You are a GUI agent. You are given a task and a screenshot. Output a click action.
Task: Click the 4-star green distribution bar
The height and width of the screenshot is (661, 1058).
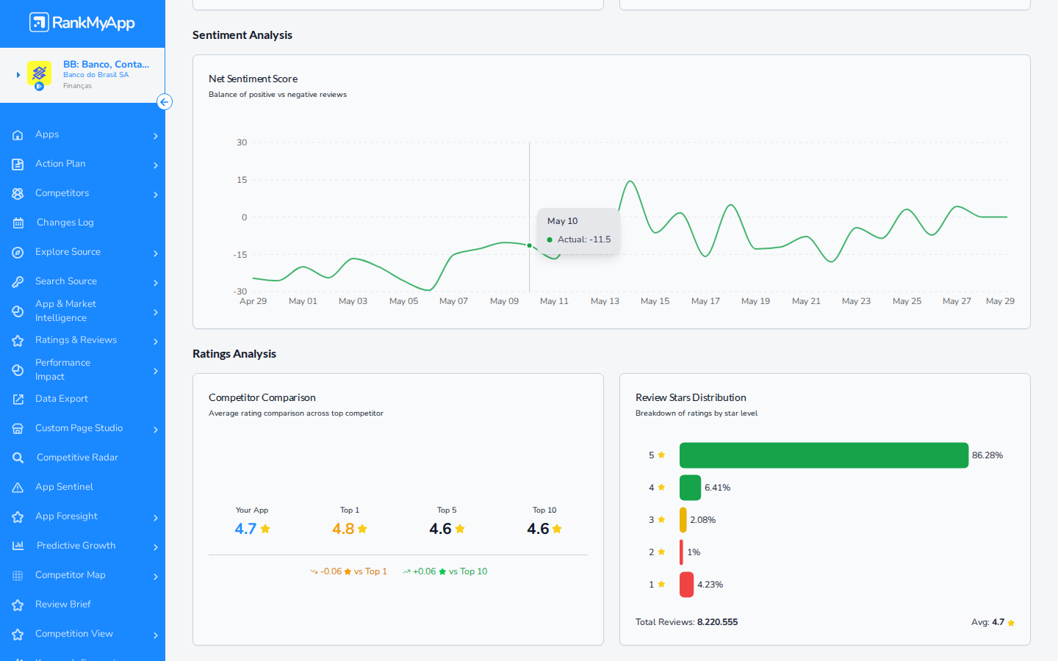pyautogui.click(x=691, y=488)
